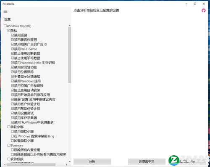
Task: Uncheck 不要显示反馈通知 option
Action: [12, 77]
